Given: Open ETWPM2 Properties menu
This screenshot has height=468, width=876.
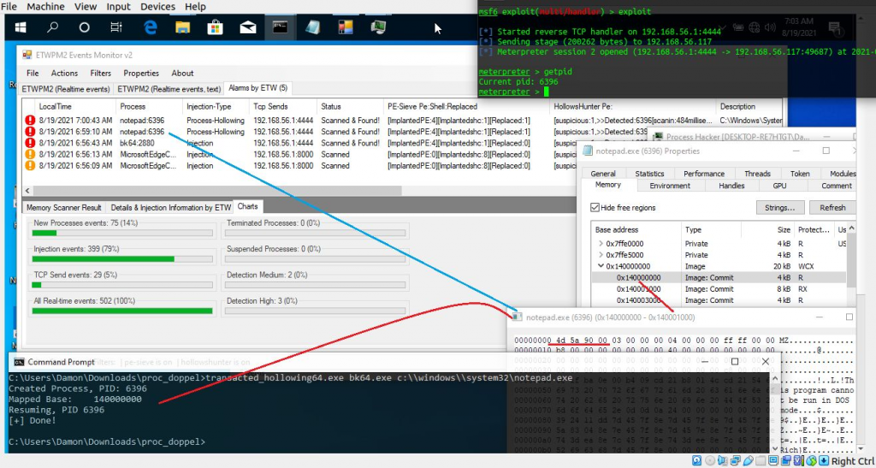Looking at the screenshot, I should pos(141,74).
